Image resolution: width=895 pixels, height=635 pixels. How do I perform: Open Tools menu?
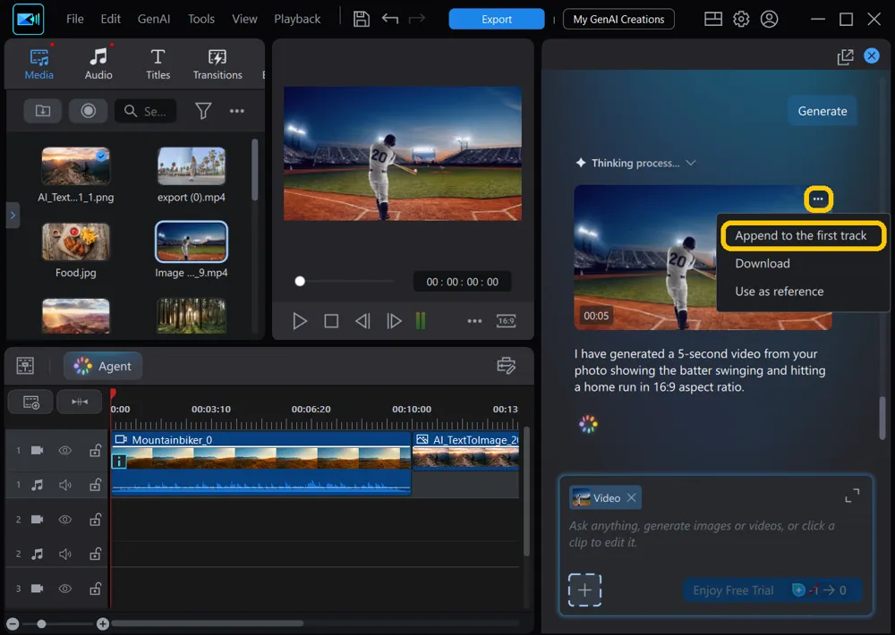(x=200, y=20)
